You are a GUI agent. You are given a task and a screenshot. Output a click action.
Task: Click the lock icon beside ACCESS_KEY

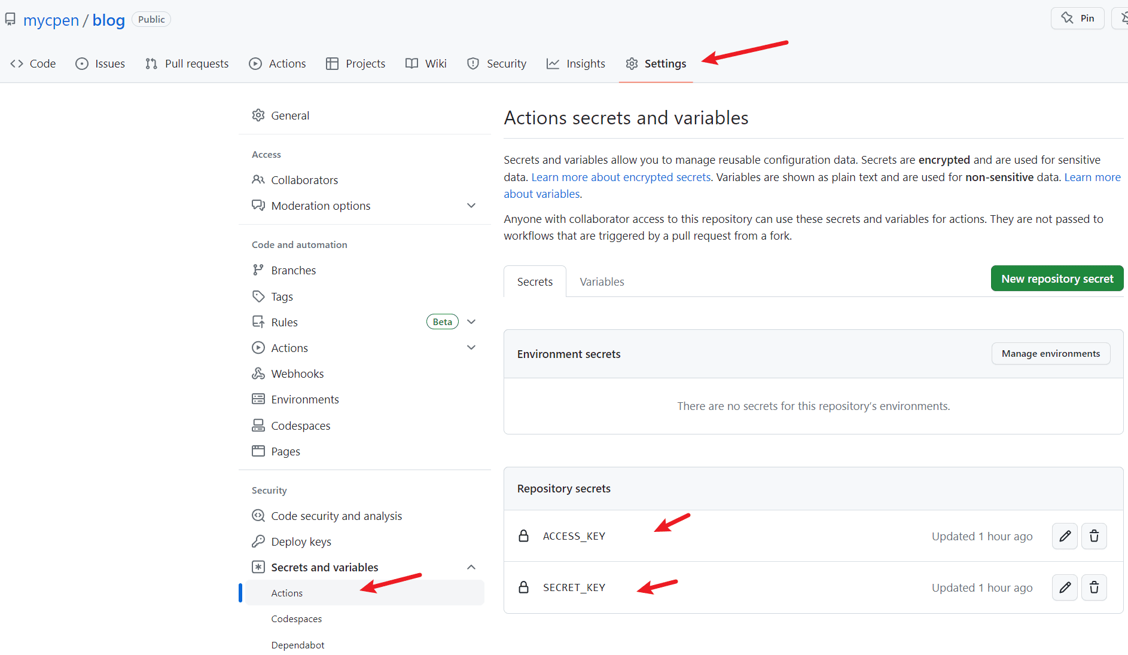click(523, 536)
